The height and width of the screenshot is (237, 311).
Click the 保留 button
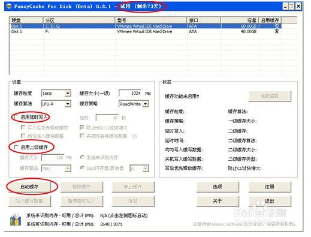coord(133,201)
